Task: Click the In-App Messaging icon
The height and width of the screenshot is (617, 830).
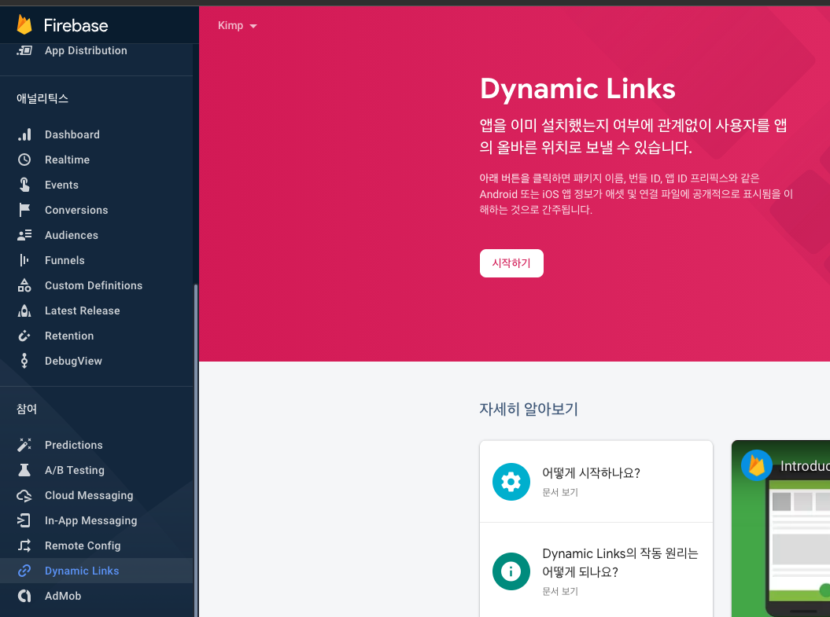Action: (24, 521)
